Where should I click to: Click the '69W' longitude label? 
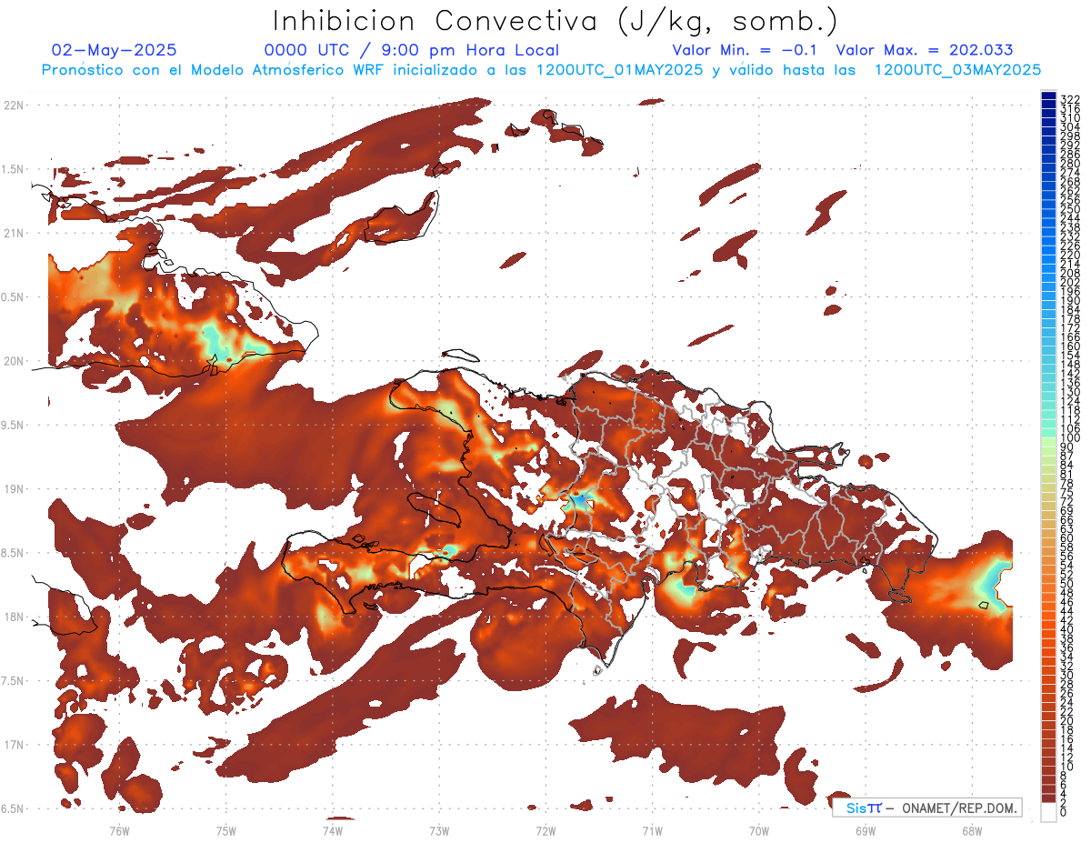(x=866, y=830)
